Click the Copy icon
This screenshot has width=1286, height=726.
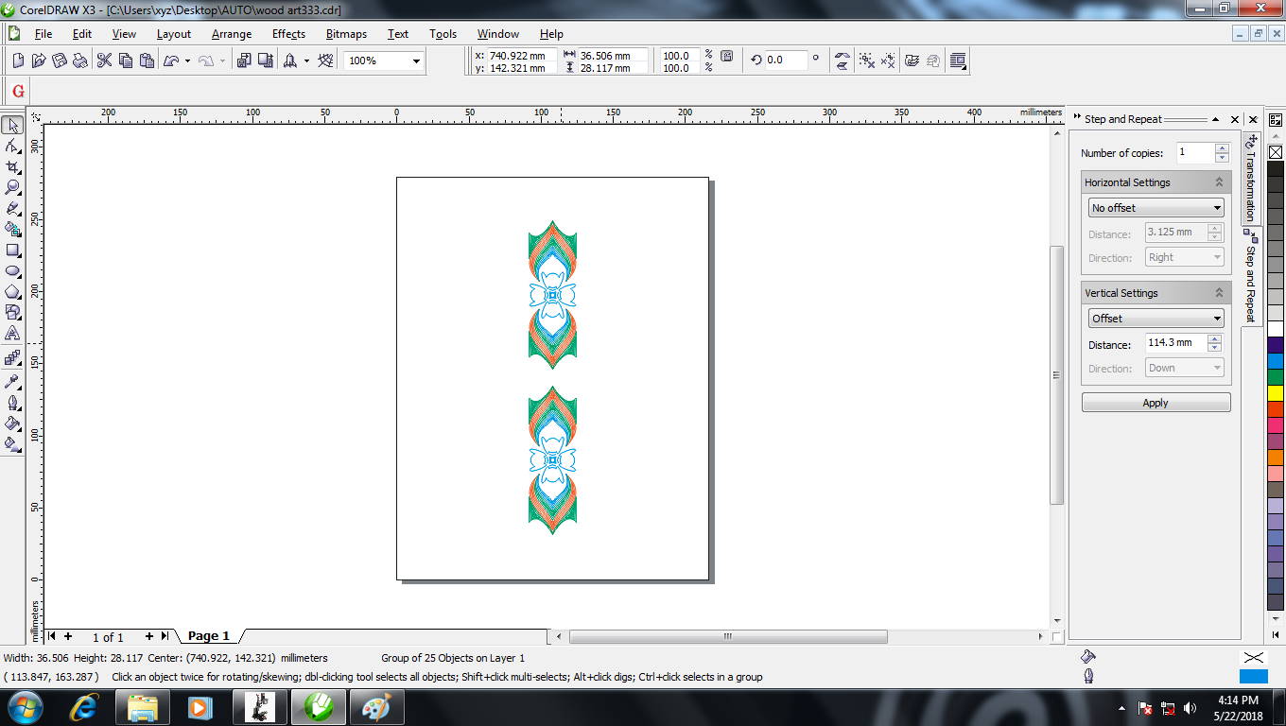tap(126, 60)
